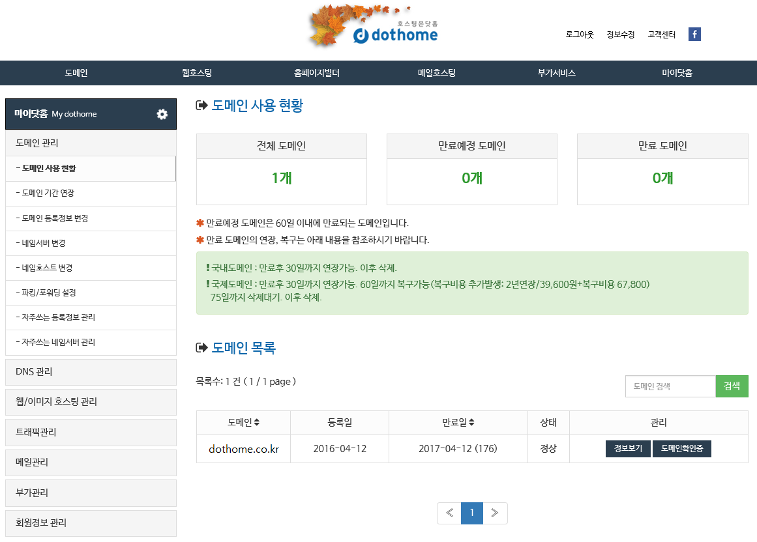Viewport: 757px width, 542px height.
Task: Click 도메인확인증 button
Action: point(681,448)
